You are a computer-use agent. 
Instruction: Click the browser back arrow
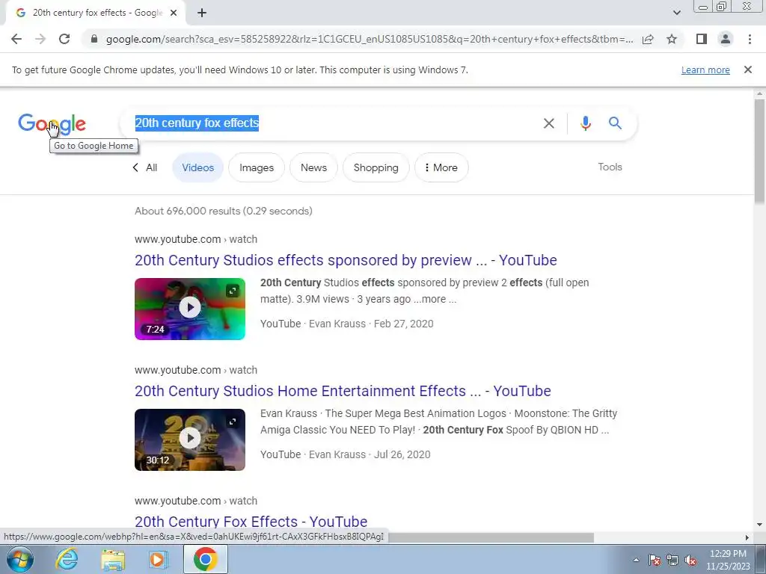click(x=16, y=39)
